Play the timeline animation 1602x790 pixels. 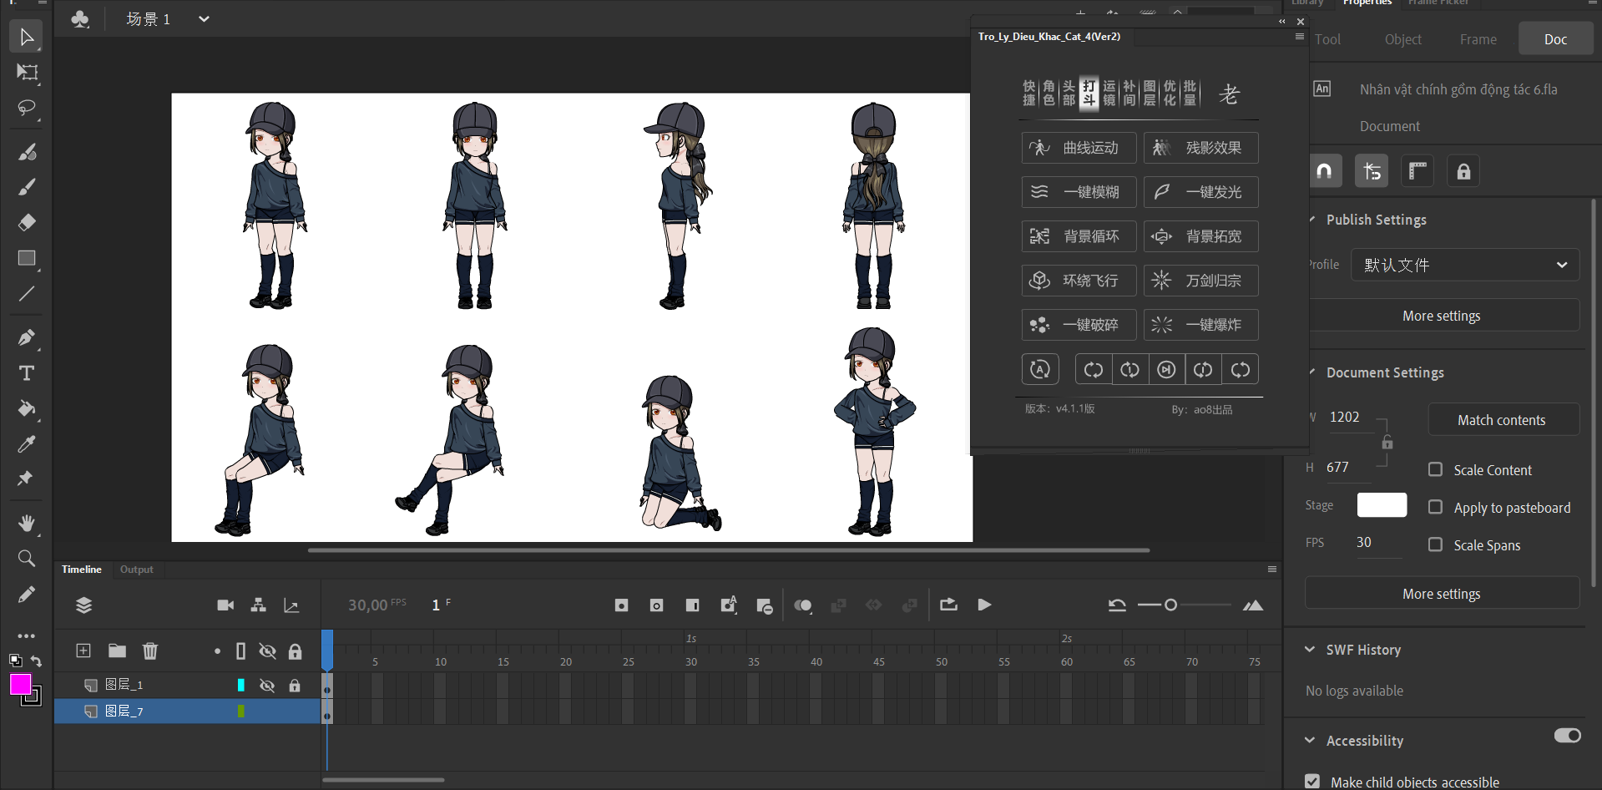tap(985, 605)
